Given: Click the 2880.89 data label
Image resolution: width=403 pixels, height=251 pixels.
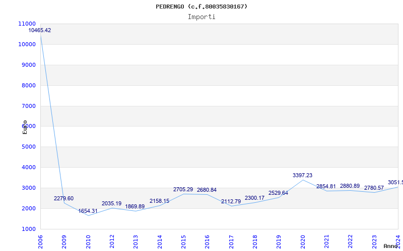Looking at the screenshot, I should (x=350, y=186).
